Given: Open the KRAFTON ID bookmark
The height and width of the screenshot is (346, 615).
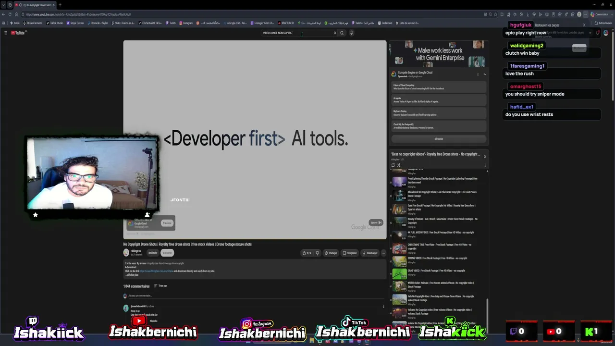Looking at the screenshot, I should point(285,23).
